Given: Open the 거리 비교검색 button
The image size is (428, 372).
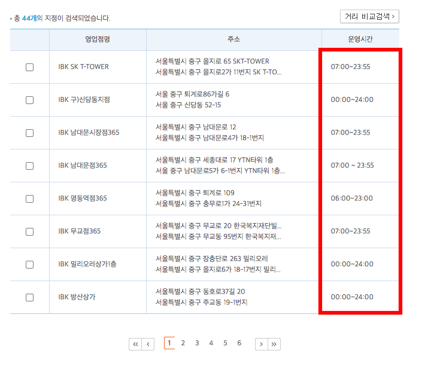Looking at the screenshot, I should click(369, 17).
